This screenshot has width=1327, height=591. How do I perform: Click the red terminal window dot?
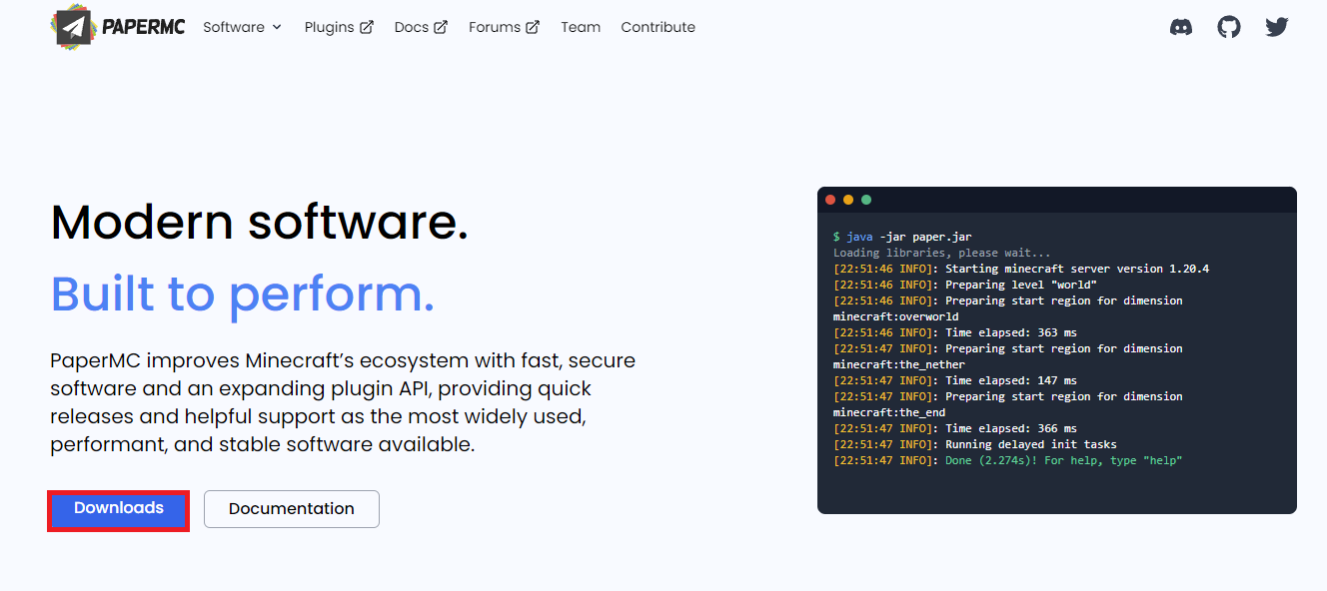tap(830, 200)
